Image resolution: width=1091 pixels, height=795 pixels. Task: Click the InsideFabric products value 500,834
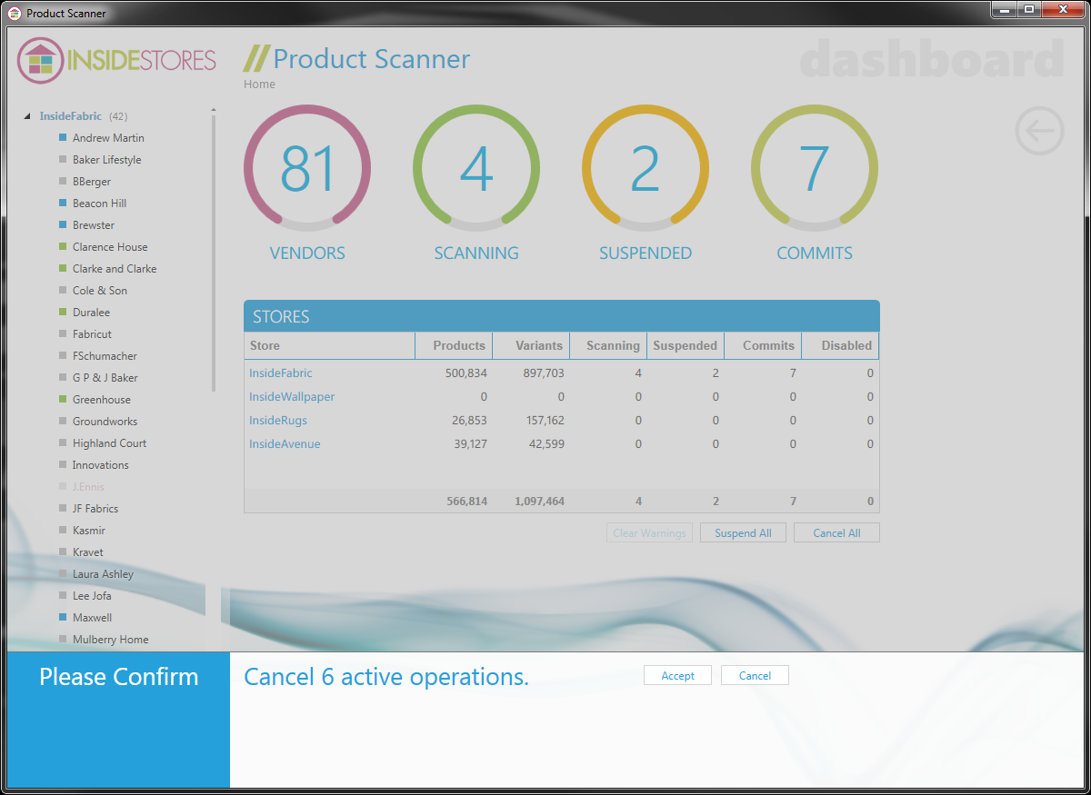tap(465, 373)
